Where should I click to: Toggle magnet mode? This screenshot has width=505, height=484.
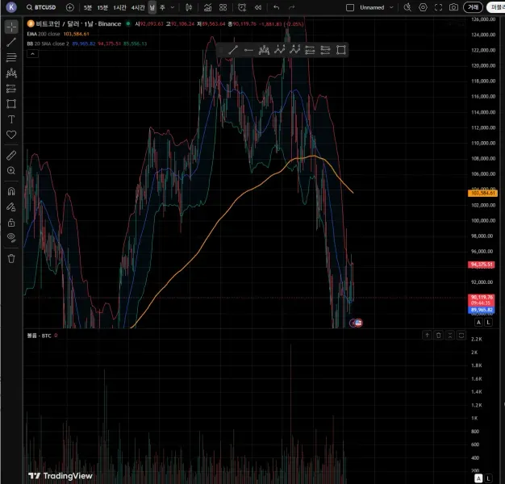pos(11,192)
